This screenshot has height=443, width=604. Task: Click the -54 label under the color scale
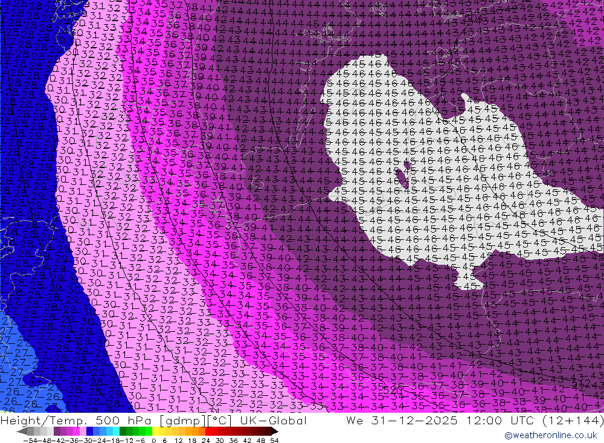(27, 439)
